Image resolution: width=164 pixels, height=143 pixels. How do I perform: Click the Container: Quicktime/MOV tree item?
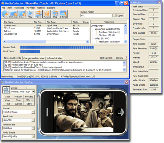point(107,29)
